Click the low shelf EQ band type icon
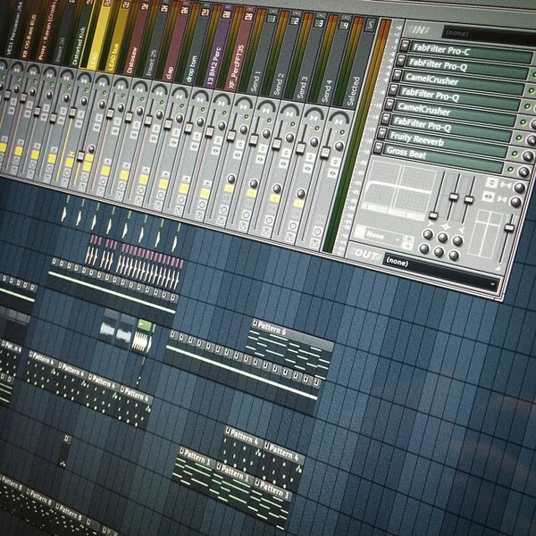The width and height of the screenshot is (536, 536). pos(431,224)
